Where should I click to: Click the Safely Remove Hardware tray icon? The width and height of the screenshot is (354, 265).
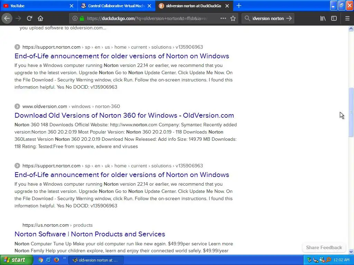point(309,260)
